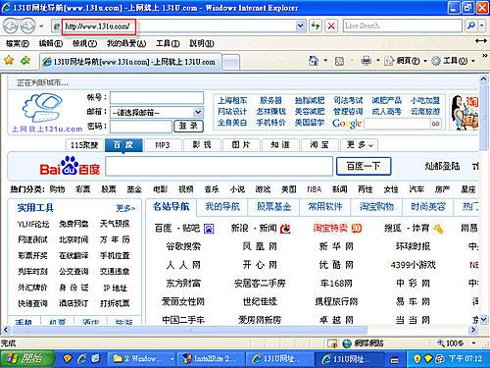490x368 pixels.
Task: Open the 檔案(F) menu
Action: point(17,43)
